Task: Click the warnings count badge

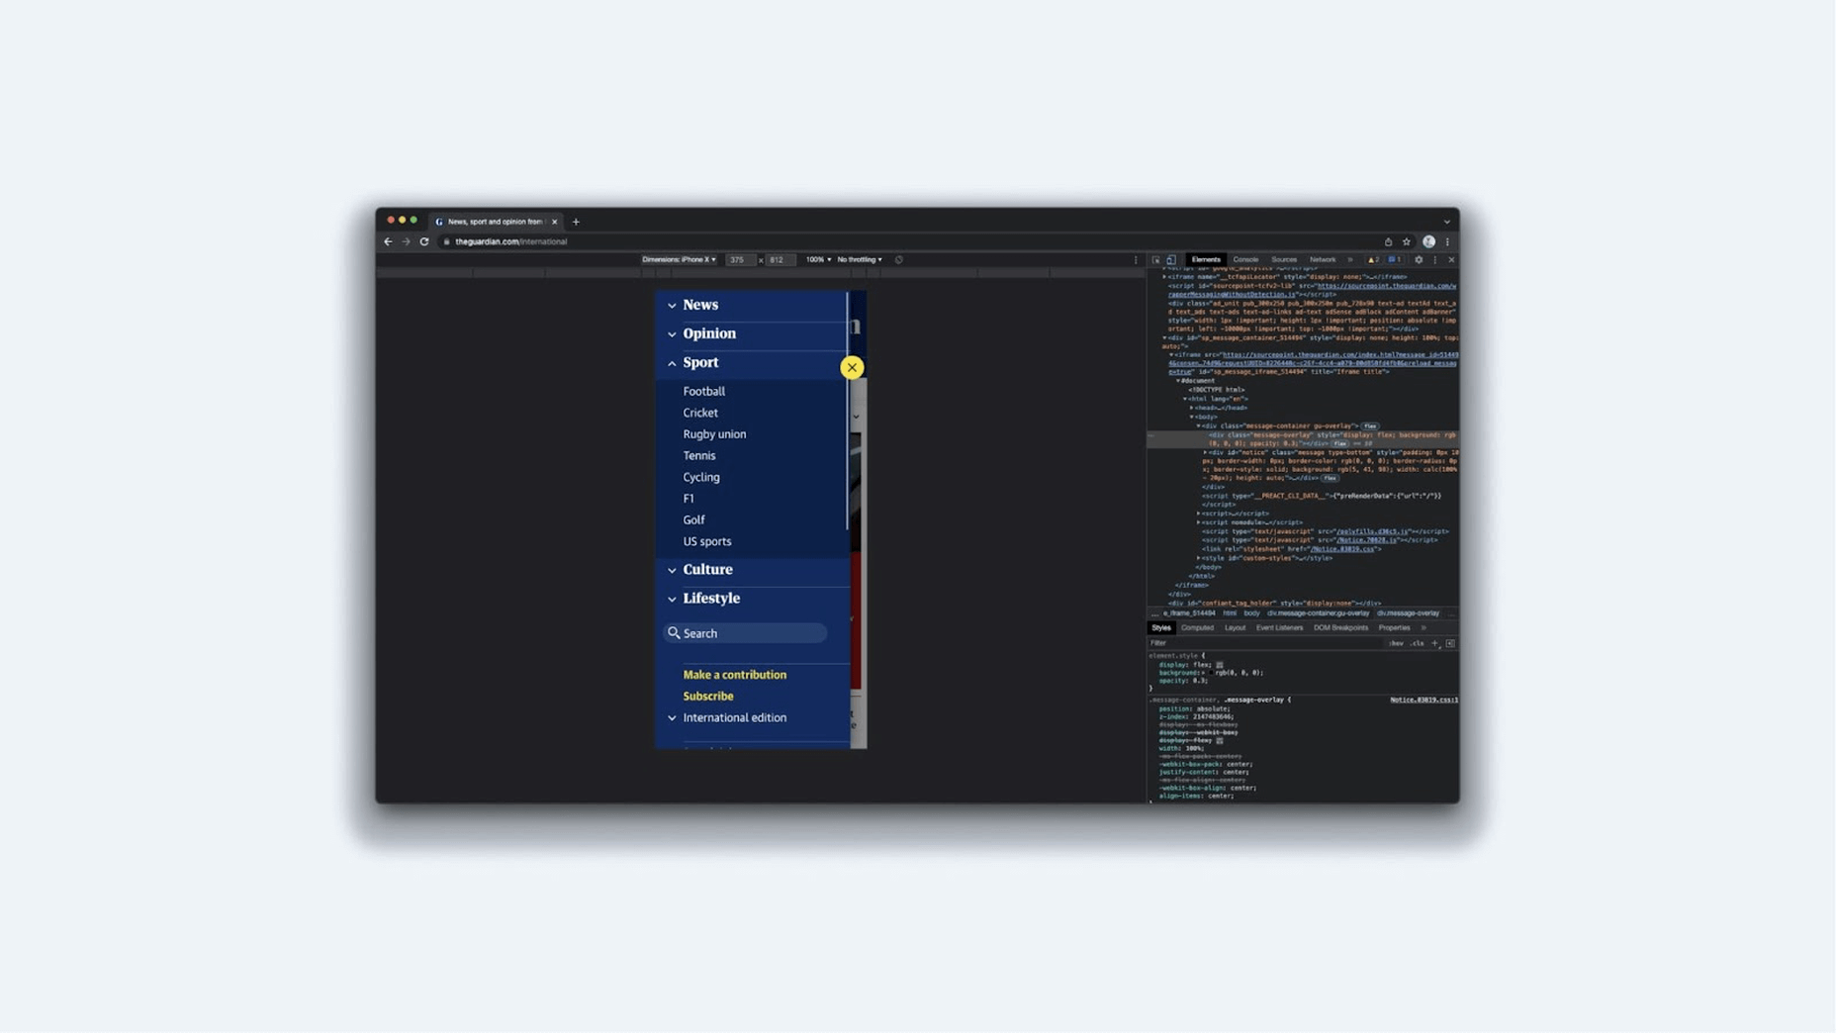Action: (1373, 260)
